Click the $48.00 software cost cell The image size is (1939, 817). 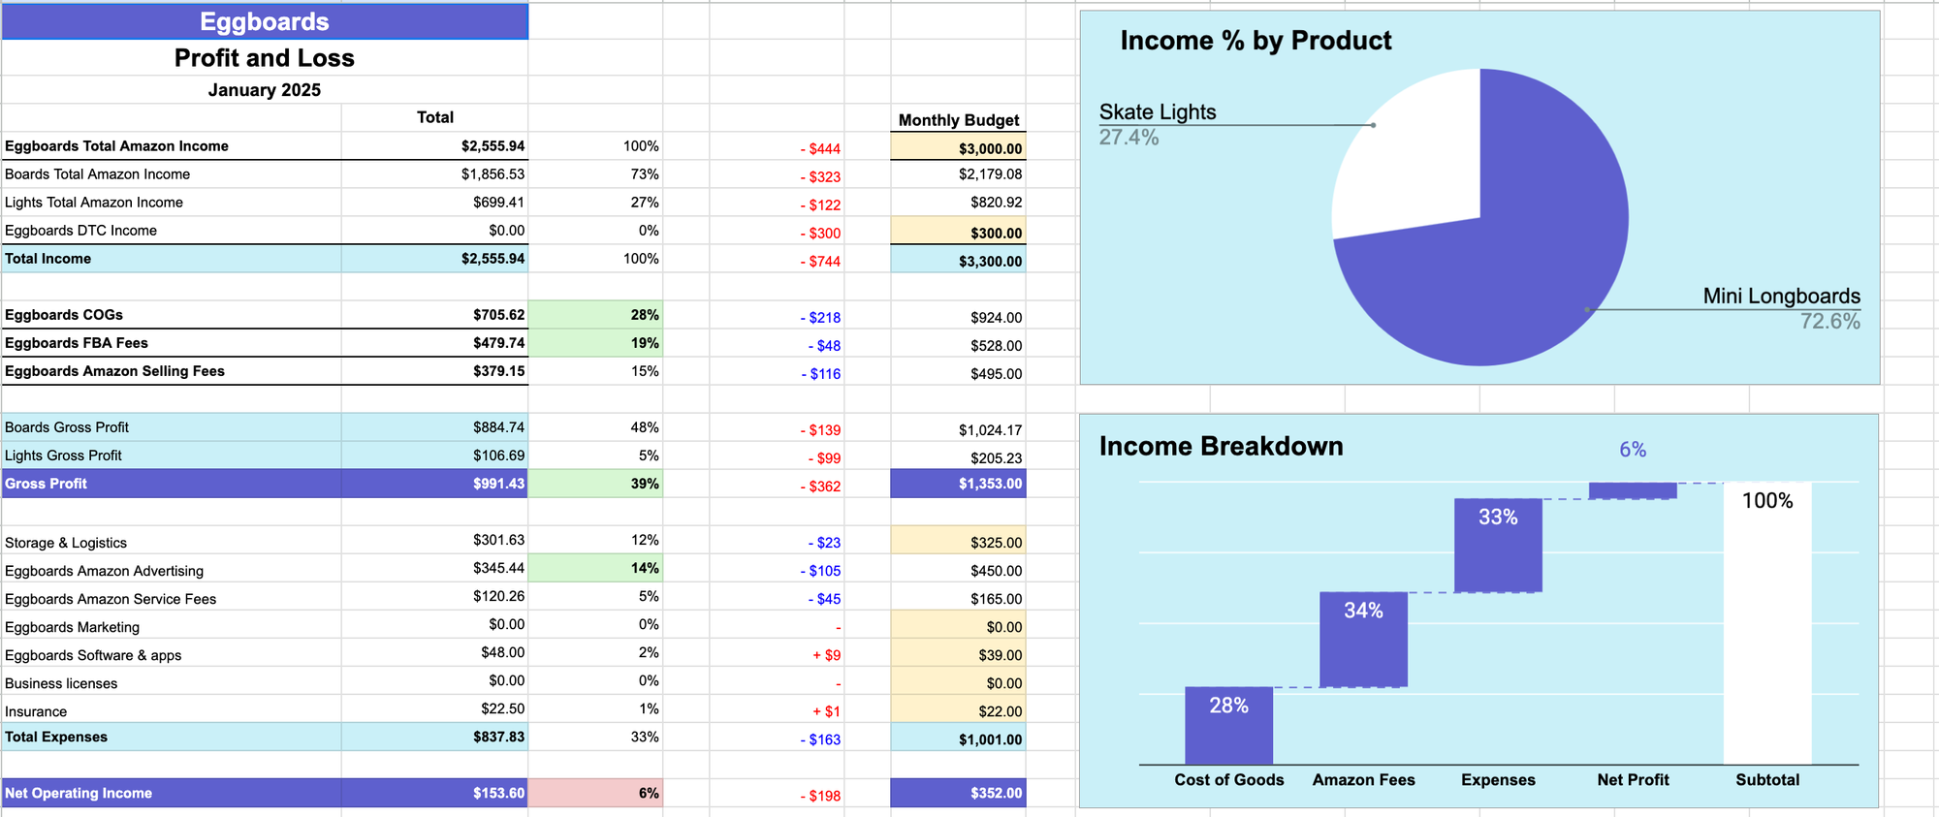(434, 652)
